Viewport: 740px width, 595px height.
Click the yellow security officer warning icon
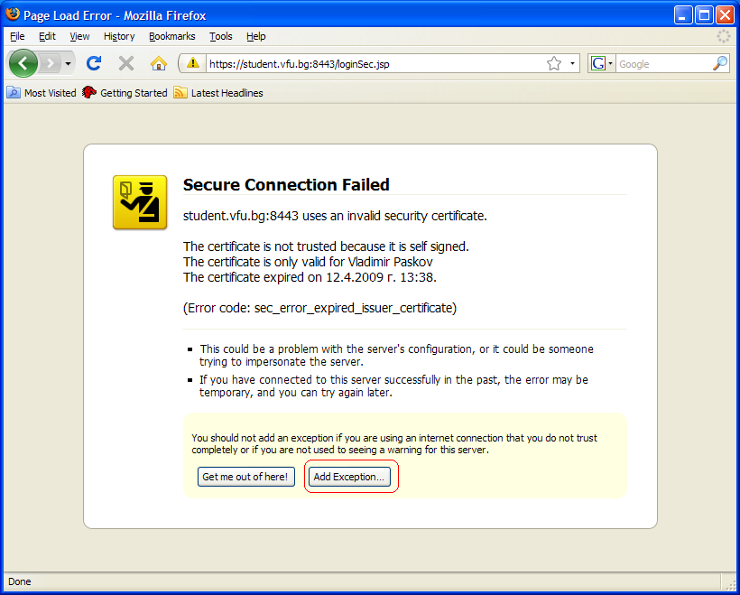(140, 202)
